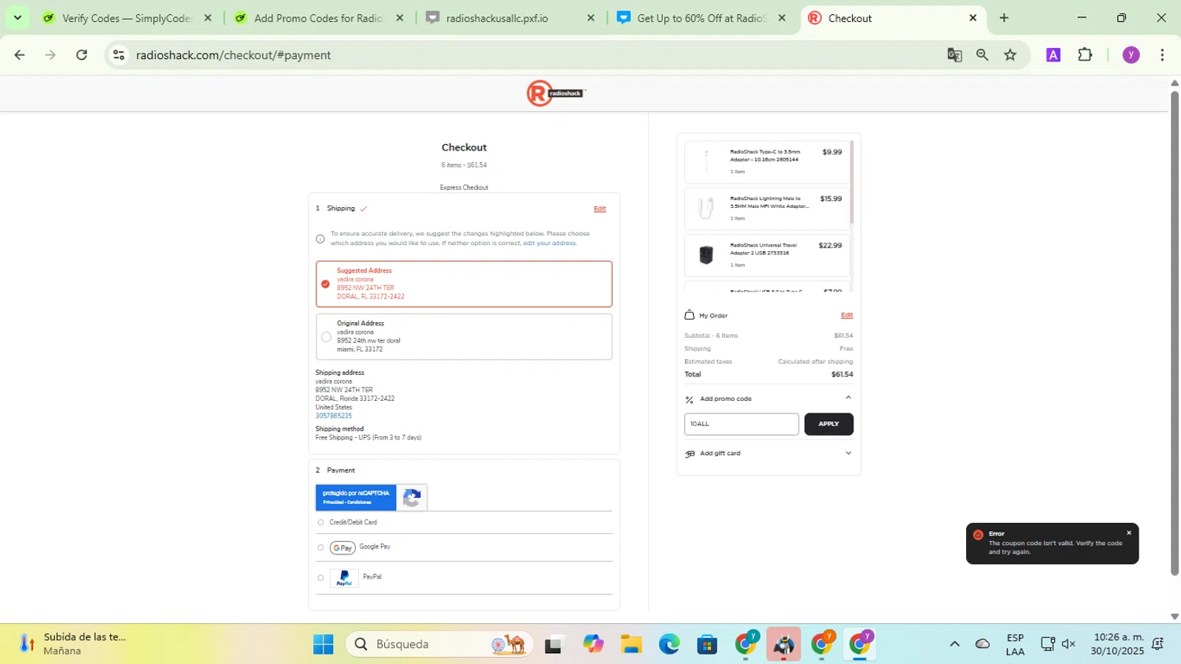Choose PayPal payment method

tap(320, 578)
